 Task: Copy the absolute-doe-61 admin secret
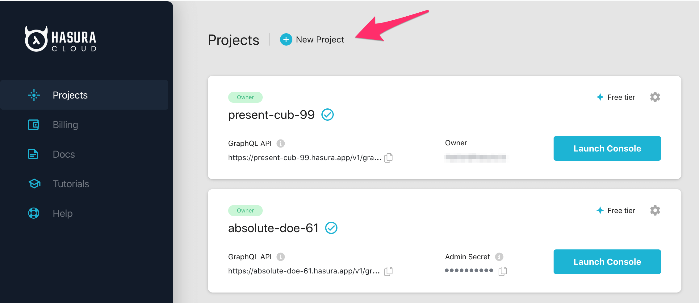(x=503, y=271)
